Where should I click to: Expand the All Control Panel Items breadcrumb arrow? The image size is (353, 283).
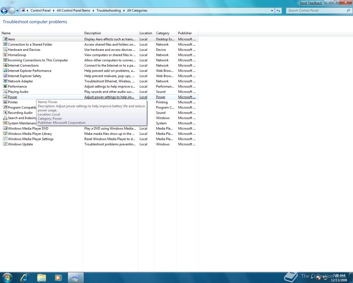coord(93,11)
